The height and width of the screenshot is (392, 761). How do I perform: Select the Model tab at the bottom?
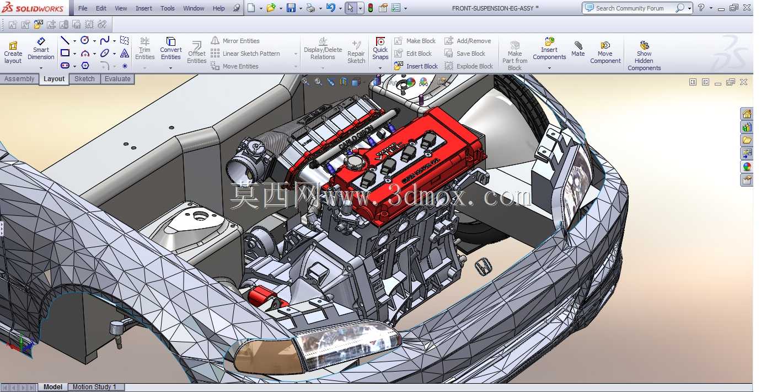pyautogui.click(x=53, y=387)
